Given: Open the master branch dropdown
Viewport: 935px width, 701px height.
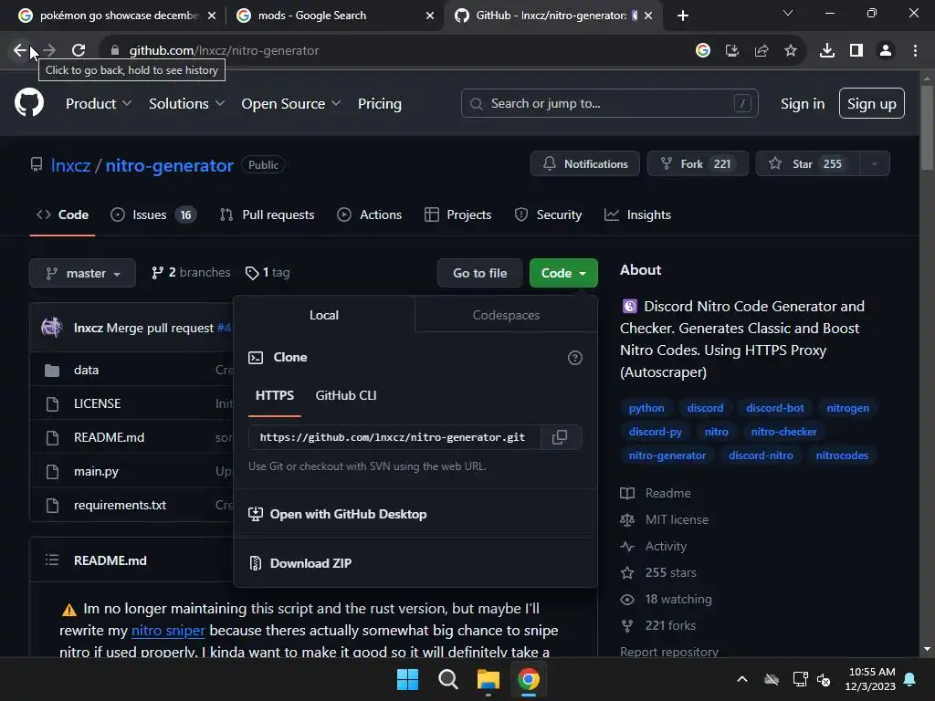Looking at the screenshot, I should (82, 273).
